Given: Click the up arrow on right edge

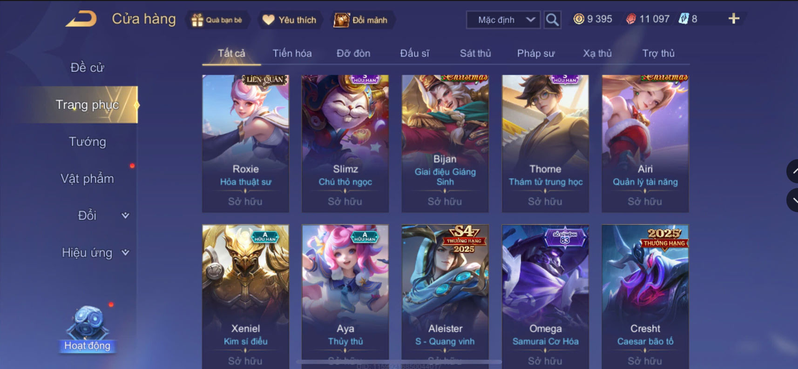Looking at the screenshot, I should [x=792, y=171].
